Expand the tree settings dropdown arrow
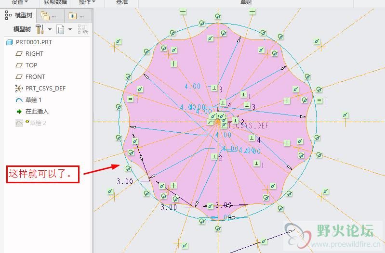 50,29
